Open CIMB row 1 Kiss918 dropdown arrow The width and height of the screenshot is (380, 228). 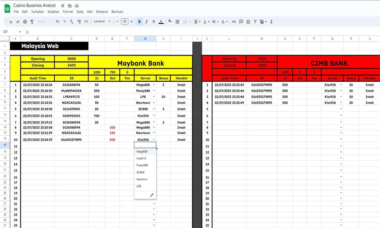pos(341,85)
